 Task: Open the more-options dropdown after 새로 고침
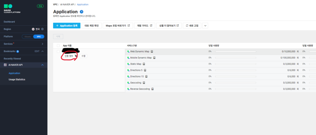(205, 26)
